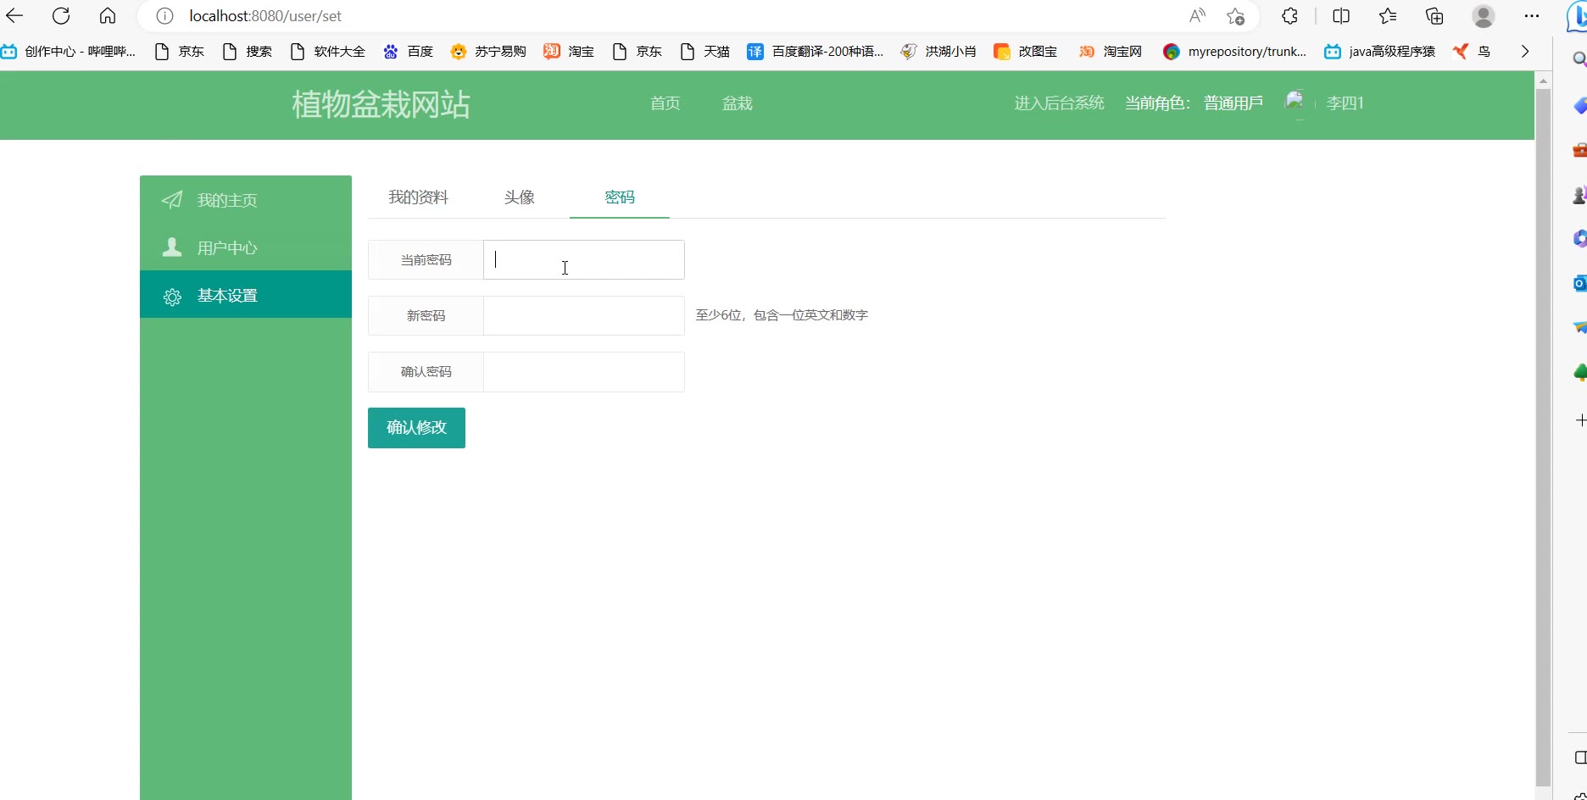This screenshot has height=800, width=1587.
Task: Open the read aloud icon
Action: pyautogui.click(x=1197, y=16)
